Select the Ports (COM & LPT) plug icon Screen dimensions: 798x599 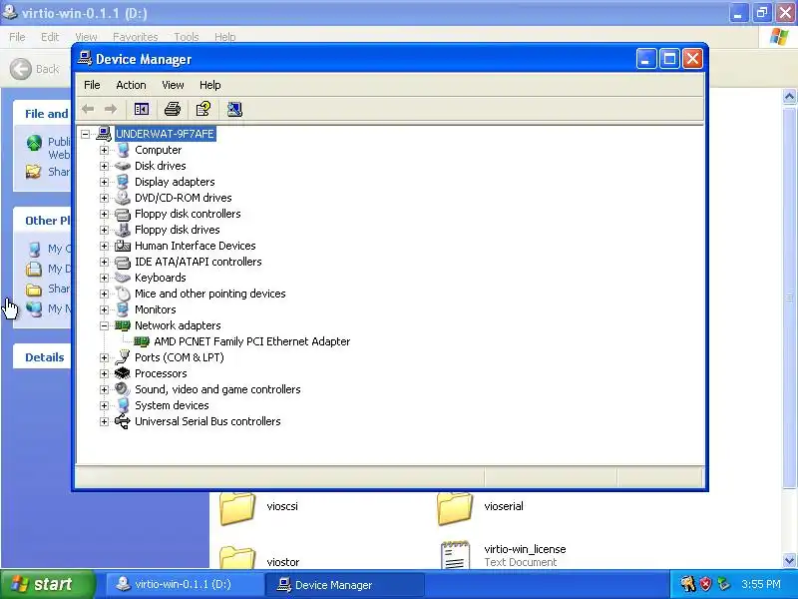(x=123, y=357)
